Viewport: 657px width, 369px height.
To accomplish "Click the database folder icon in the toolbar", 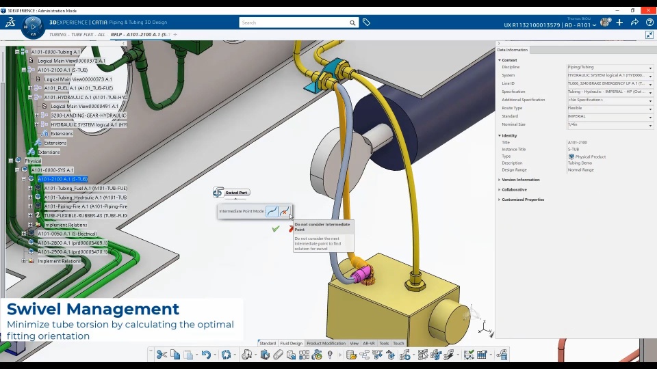I will [x=351, y=355].
